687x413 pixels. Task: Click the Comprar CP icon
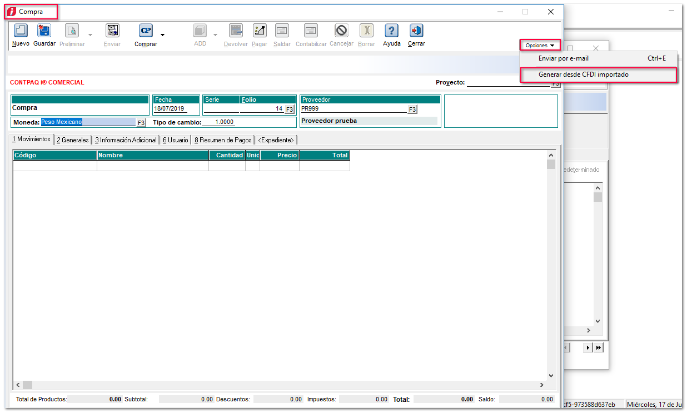pos(146,31)
